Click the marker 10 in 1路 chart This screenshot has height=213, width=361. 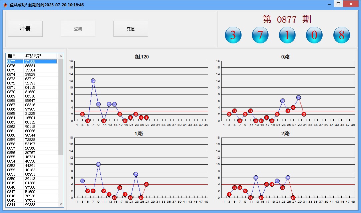[98, 164]
